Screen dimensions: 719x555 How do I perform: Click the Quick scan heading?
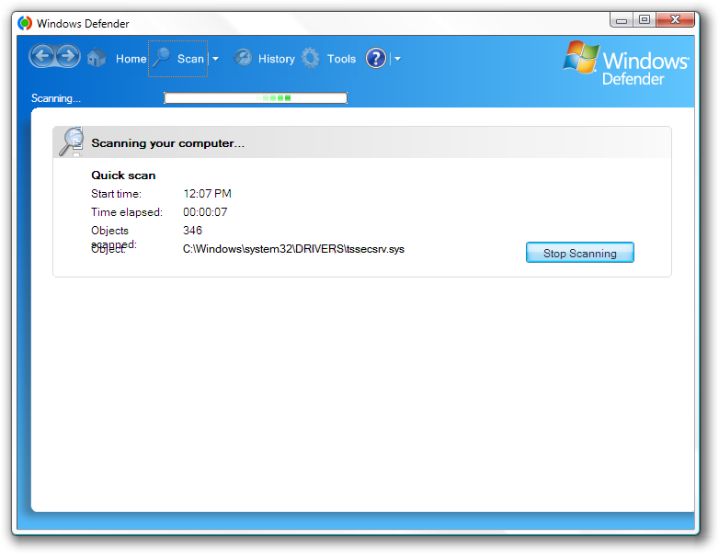[123, 176]
